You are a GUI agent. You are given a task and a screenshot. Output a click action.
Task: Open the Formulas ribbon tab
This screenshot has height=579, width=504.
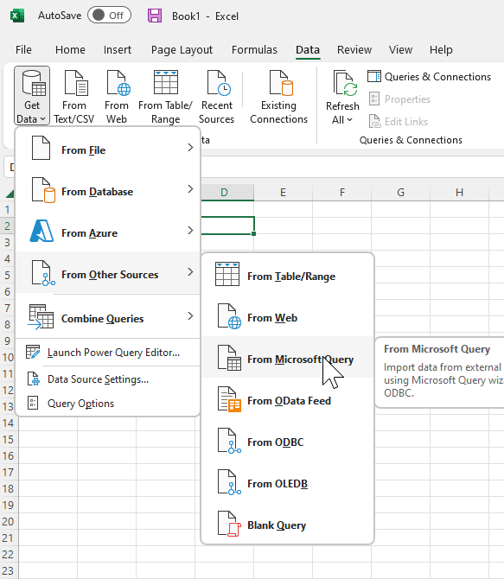254,50
